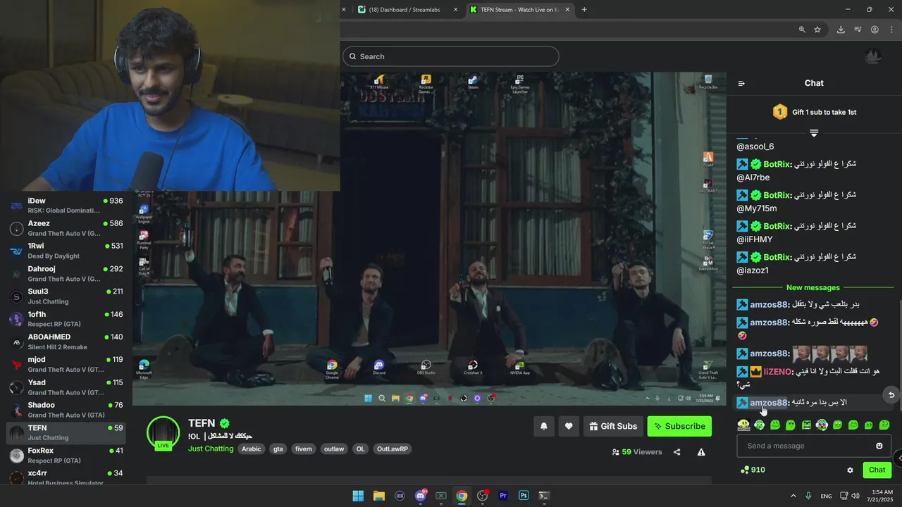Open File Explorer from the taskbar
The width and height of the screenshot is (902, 507).
[378, 496]
